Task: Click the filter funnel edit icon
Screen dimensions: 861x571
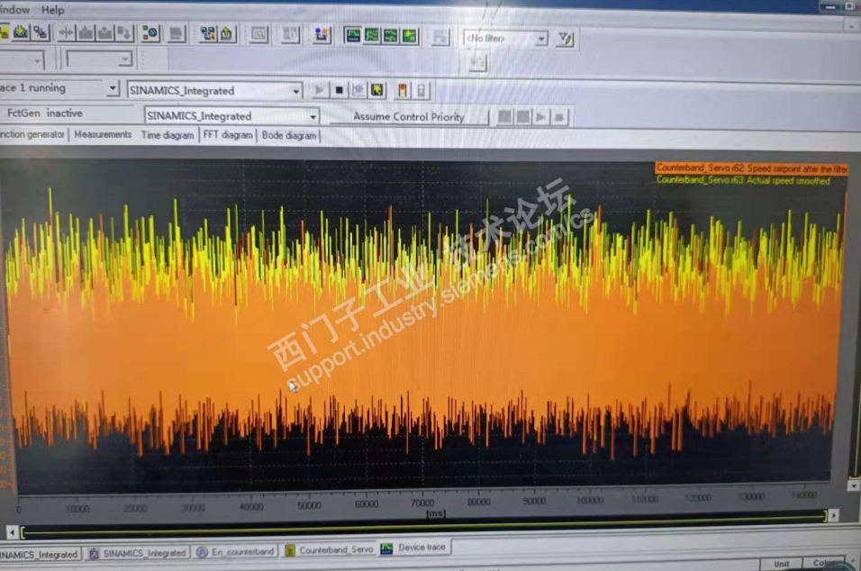Action: click(565, 39)
